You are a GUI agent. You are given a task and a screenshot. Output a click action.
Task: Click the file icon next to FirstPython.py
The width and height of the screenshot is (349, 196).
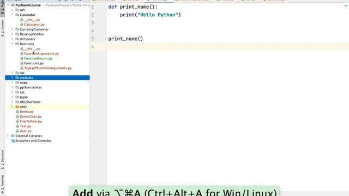(17, 121)
